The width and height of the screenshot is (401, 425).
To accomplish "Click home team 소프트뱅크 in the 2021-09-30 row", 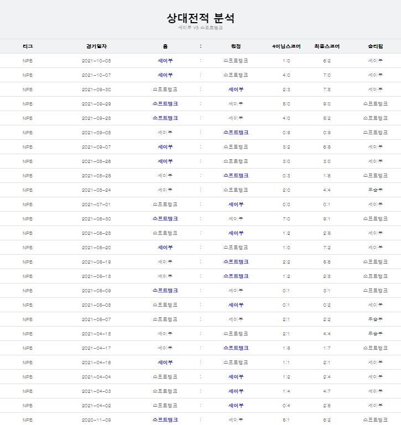I will pyautogui.click(x=165, y=90).
